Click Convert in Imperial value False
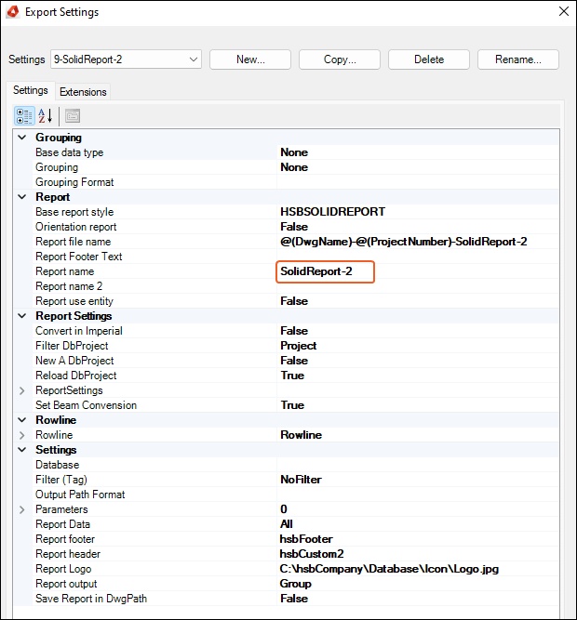577x620 pixels. (x=294, y=331)
